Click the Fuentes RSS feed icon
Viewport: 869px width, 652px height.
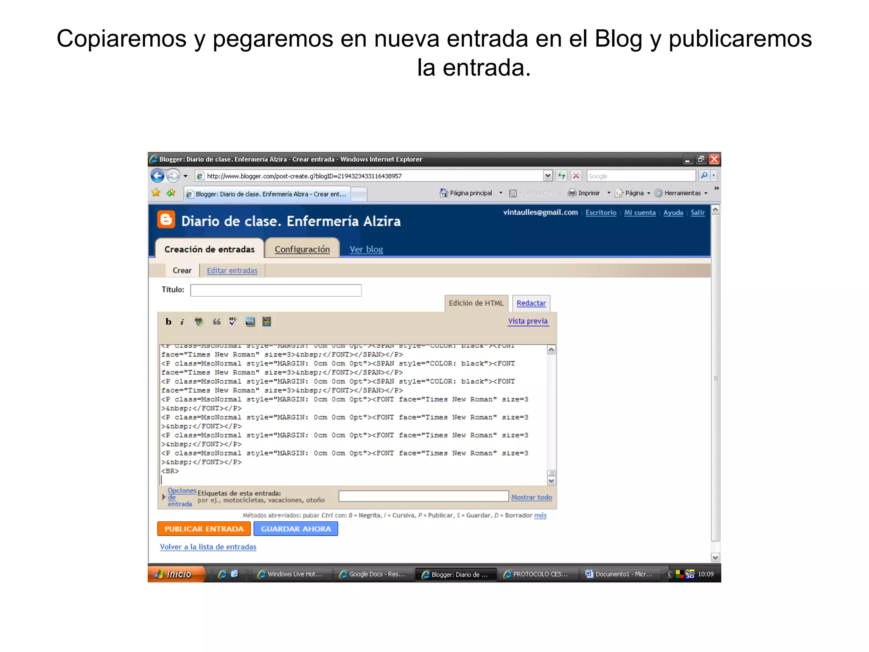click(513, 194)
